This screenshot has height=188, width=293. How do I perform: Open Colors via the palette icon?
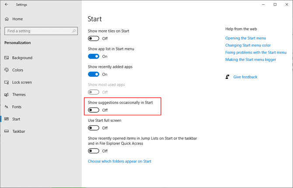(7, 70)
